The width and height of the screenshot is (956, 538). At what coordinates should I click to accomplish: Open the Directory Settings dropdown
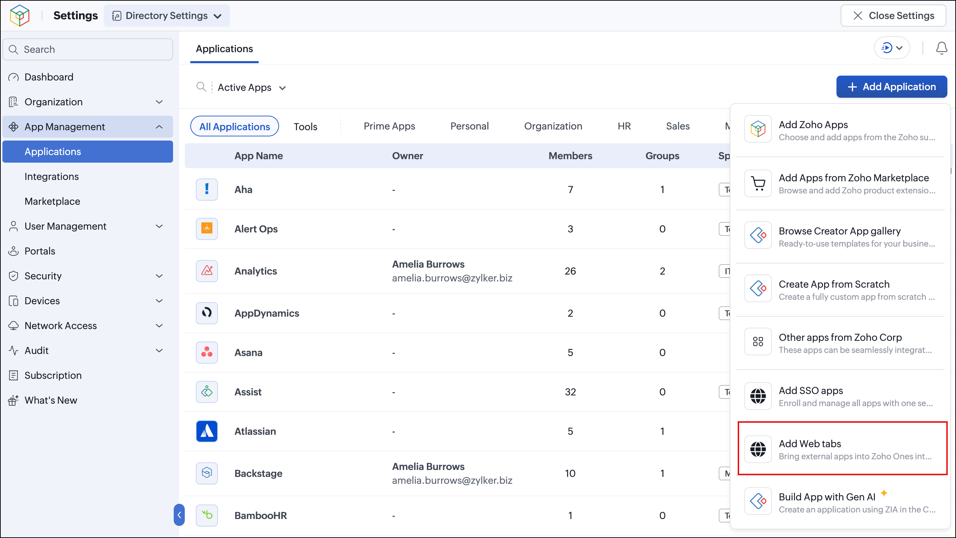click(166, 16)
